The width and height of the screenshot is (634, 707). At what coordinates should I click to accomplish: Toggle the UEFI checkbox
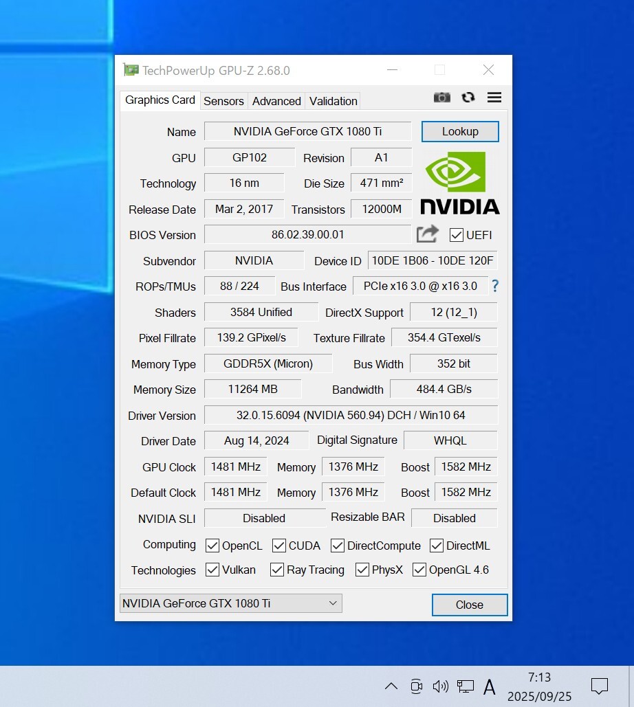[457, 235]
